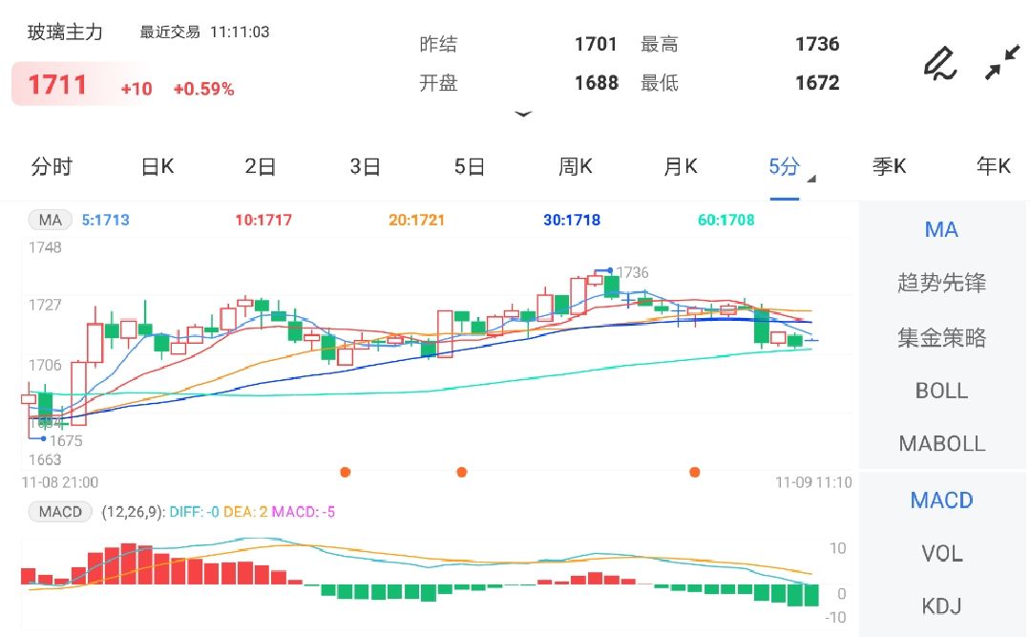
Task: Click the middle orange dot marker
Action: pos(462,472)
